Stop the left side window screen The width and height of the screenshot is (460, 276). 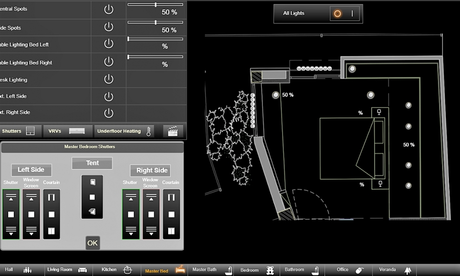point(31,215)
